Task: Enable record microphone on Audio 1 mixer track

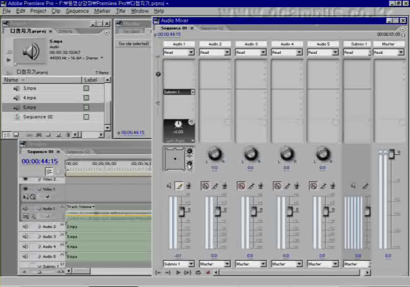Action: [189, 186]
